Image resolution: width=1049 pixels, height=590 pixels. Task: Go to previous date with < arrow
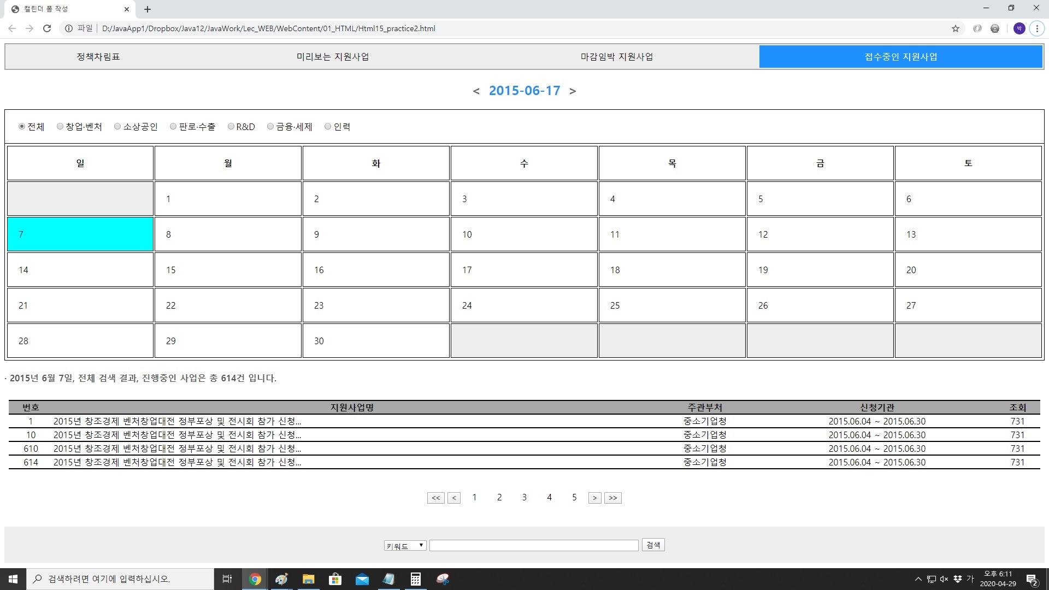pos(476,91)
